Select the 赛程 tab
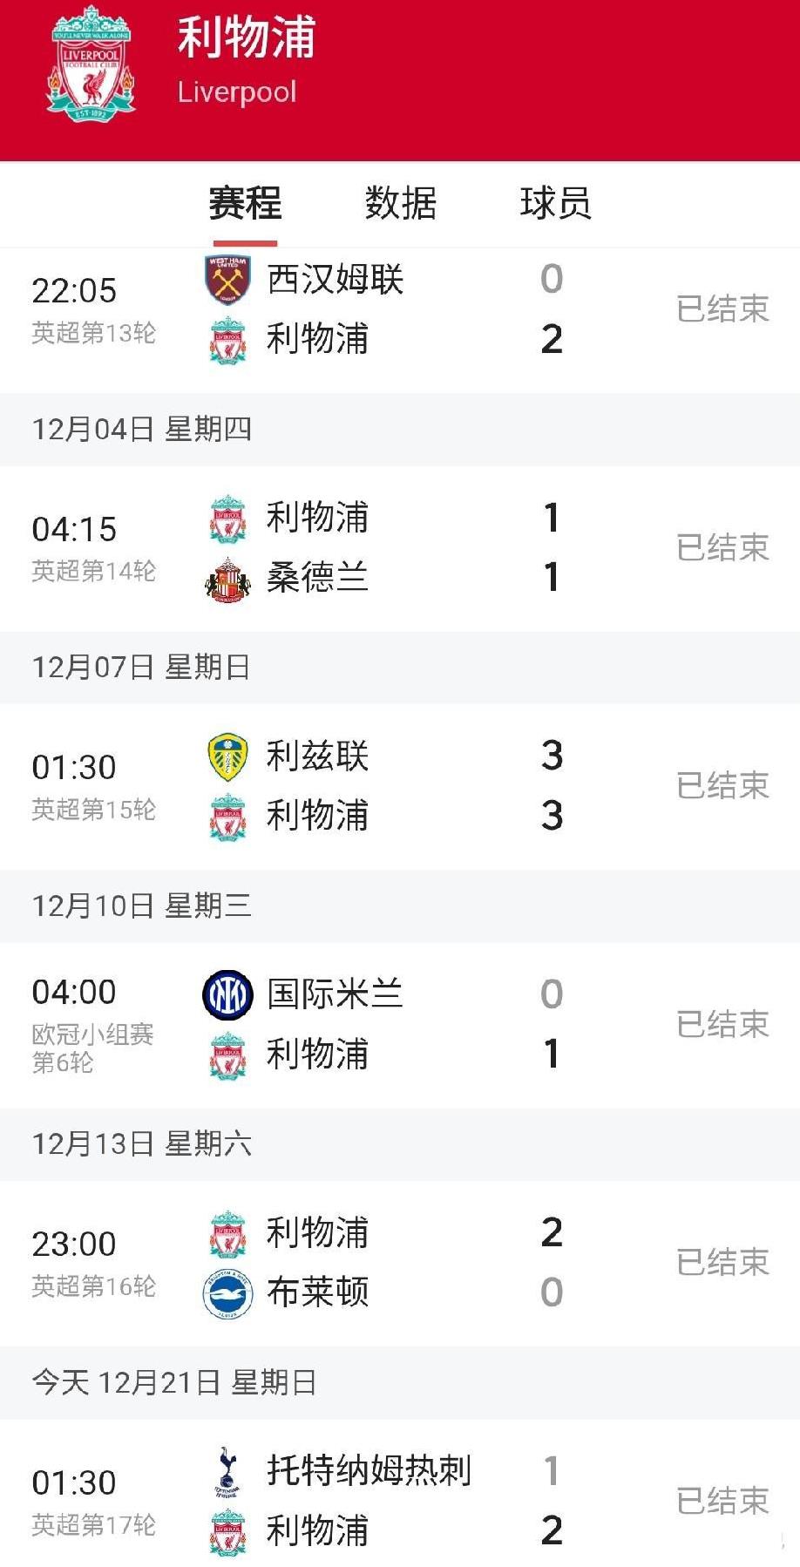 245,204
